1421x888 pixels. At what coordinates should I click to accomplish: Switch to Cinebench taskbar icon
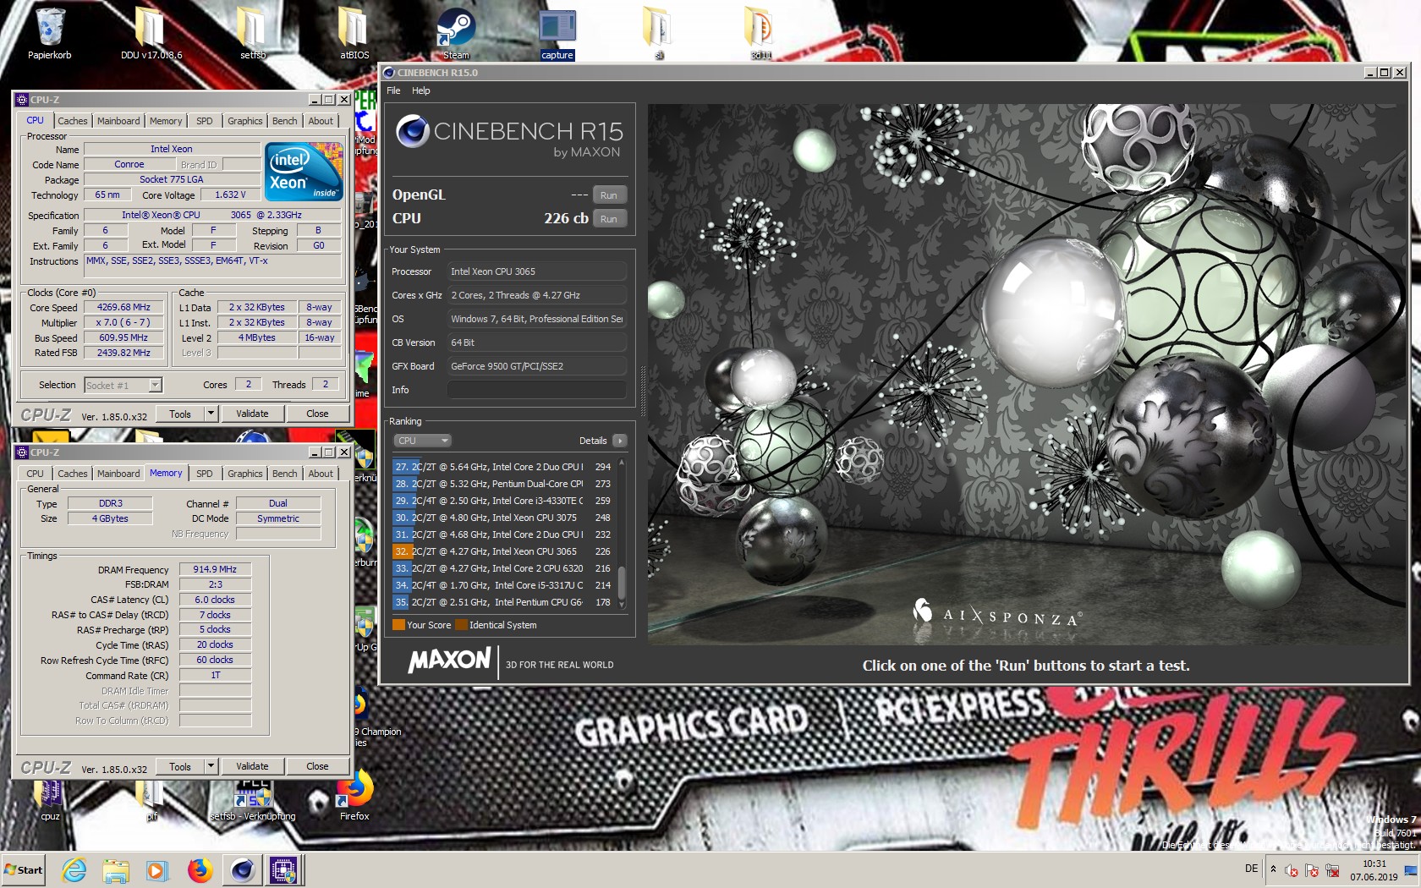pos(243,869)
